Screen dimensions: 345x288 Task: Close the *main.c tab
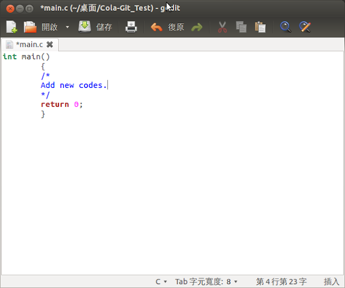point(50,45)
